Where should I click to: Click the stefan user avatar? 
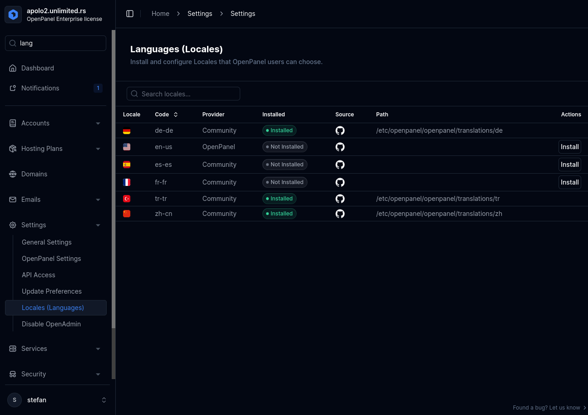coord(15,400)
